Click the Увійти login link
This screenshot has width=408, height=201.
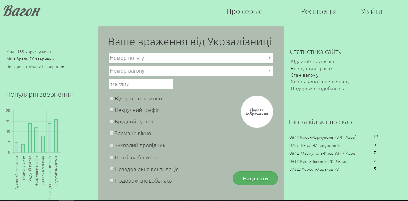tap(371, 11)
